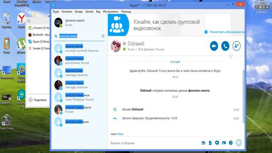The height and width of the screenshot is (153, 272).
Task: Open the μTorrent desktop icon
Action: pyautogui.click(x=21, y=45)
